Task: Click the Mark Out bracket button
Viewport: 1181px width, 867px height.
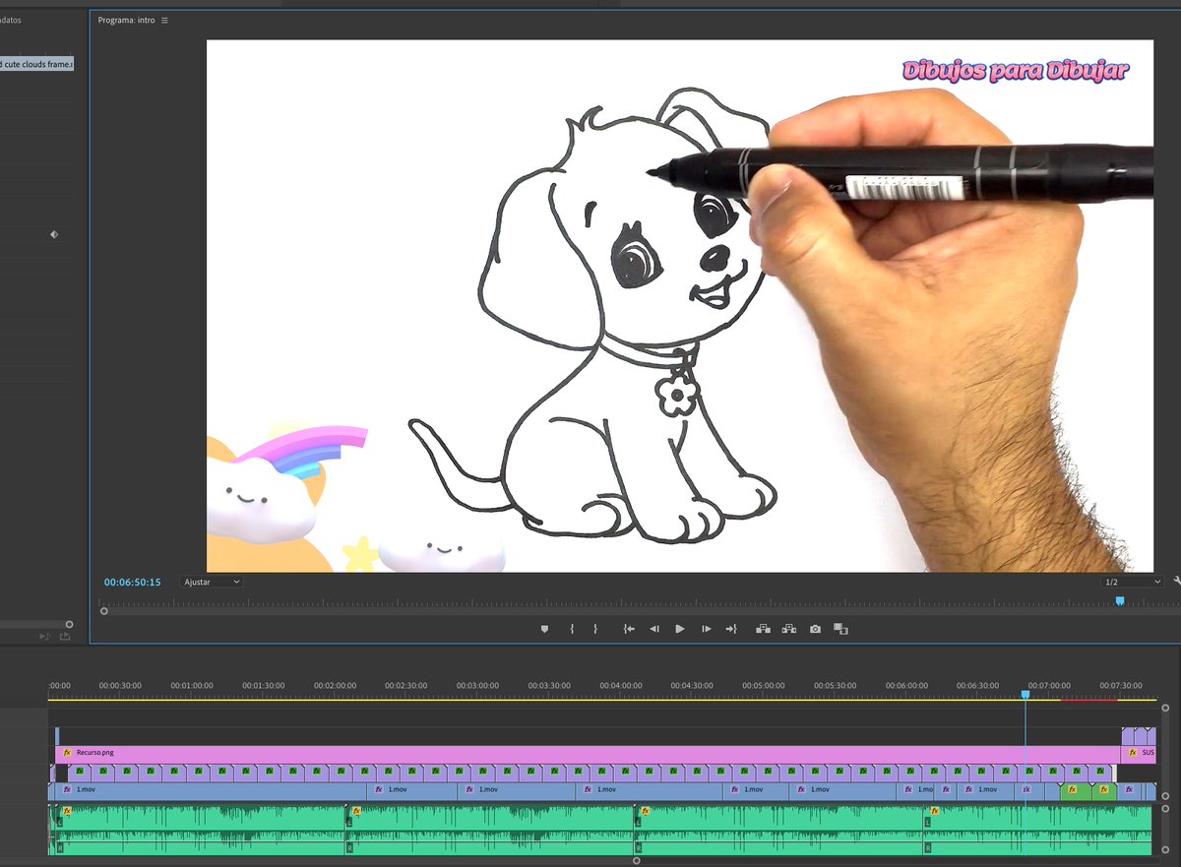Action: coord(595,629)
